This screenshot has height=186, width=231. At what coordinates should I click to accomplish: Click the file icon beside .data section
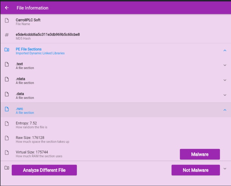point(7,94)
